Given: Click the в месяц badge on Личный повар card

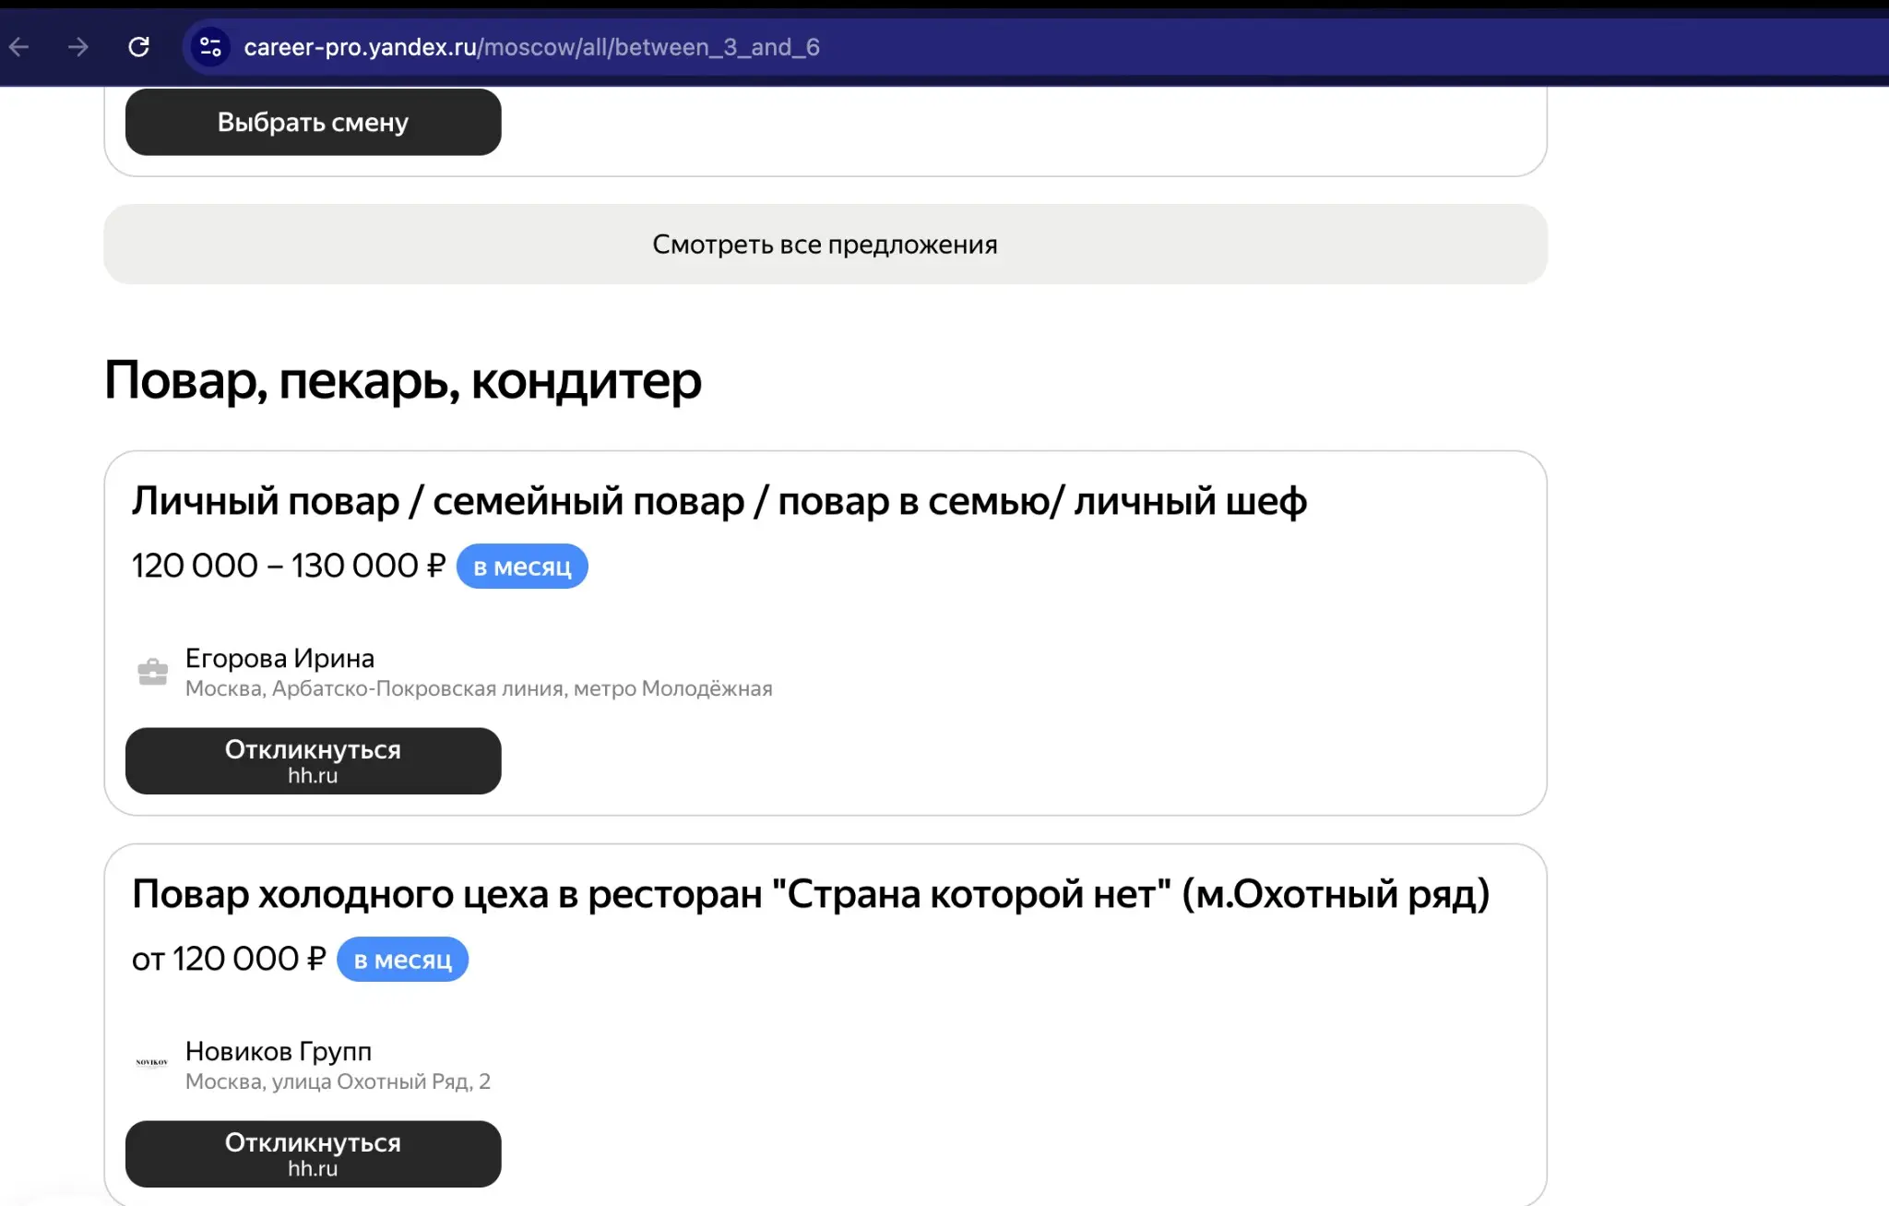Looking at the screenshot, I should (522, 567).
